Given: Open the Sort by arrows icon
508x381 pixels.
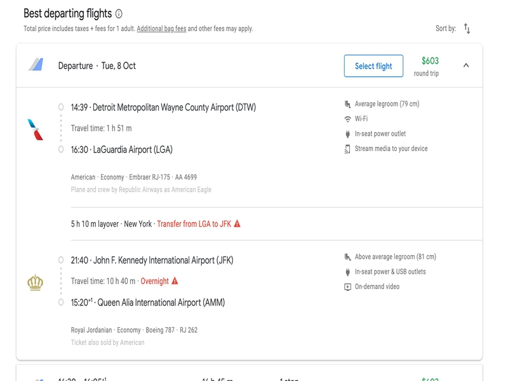Looking at the screenshot, I should click(467, 29).
